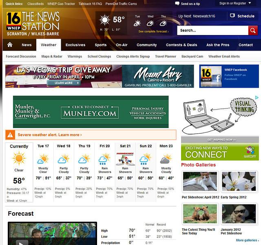Viewport: 261px width, 245px height.
Task: Open the Sports menu item
Action: pos(101,45)
